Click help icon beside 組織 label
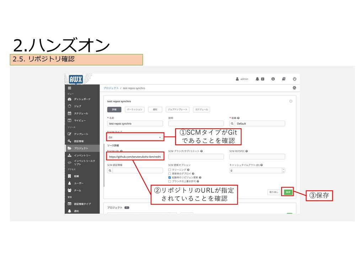Viewport: 364px width, 257px height. point(239,118)
